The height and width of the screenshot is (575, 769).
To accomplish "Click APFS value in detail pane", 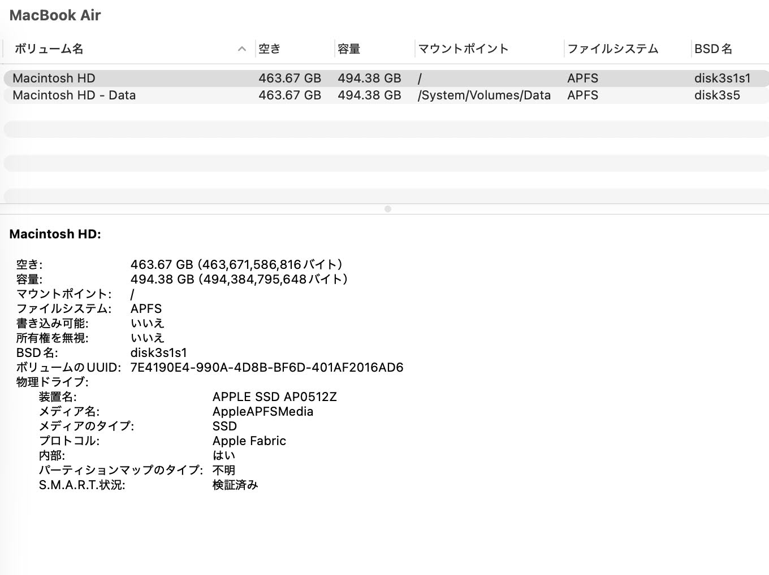I will (x=146, y=308).
